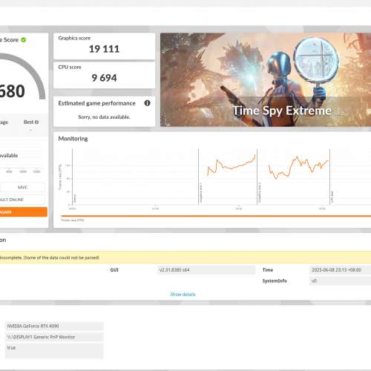Select the 'true' value field
The height and width of the screenshot is (371, 371).
pos(54,350)
